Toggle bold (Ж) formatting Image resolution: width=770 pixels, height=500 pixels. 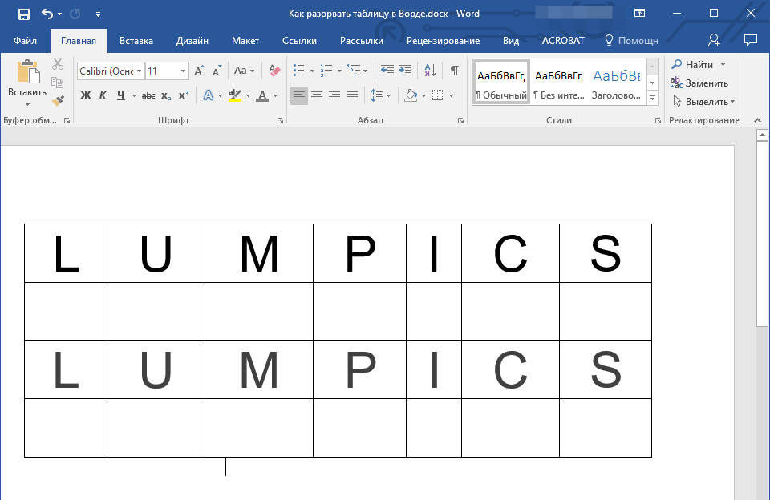86,95
